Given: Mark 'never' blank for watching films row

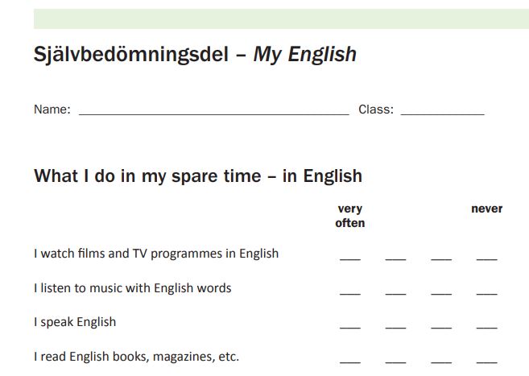Looking at the screenshot, I should point(486,256).
